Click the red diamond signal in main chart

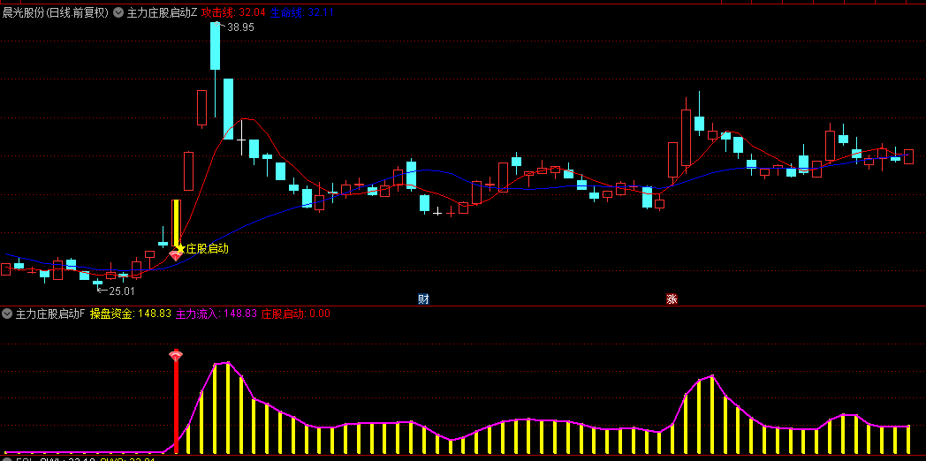point(176,255)
